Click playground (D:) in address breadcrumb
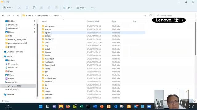This screenshot has width=197, height=110. [44, 16]
